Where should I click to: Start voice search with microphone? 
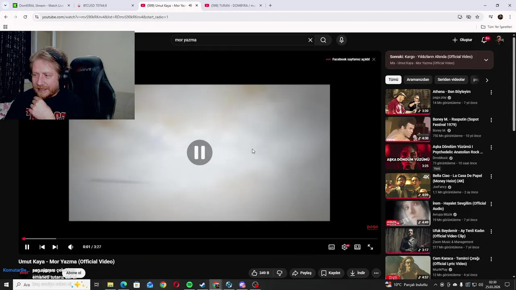pos(341,40)
